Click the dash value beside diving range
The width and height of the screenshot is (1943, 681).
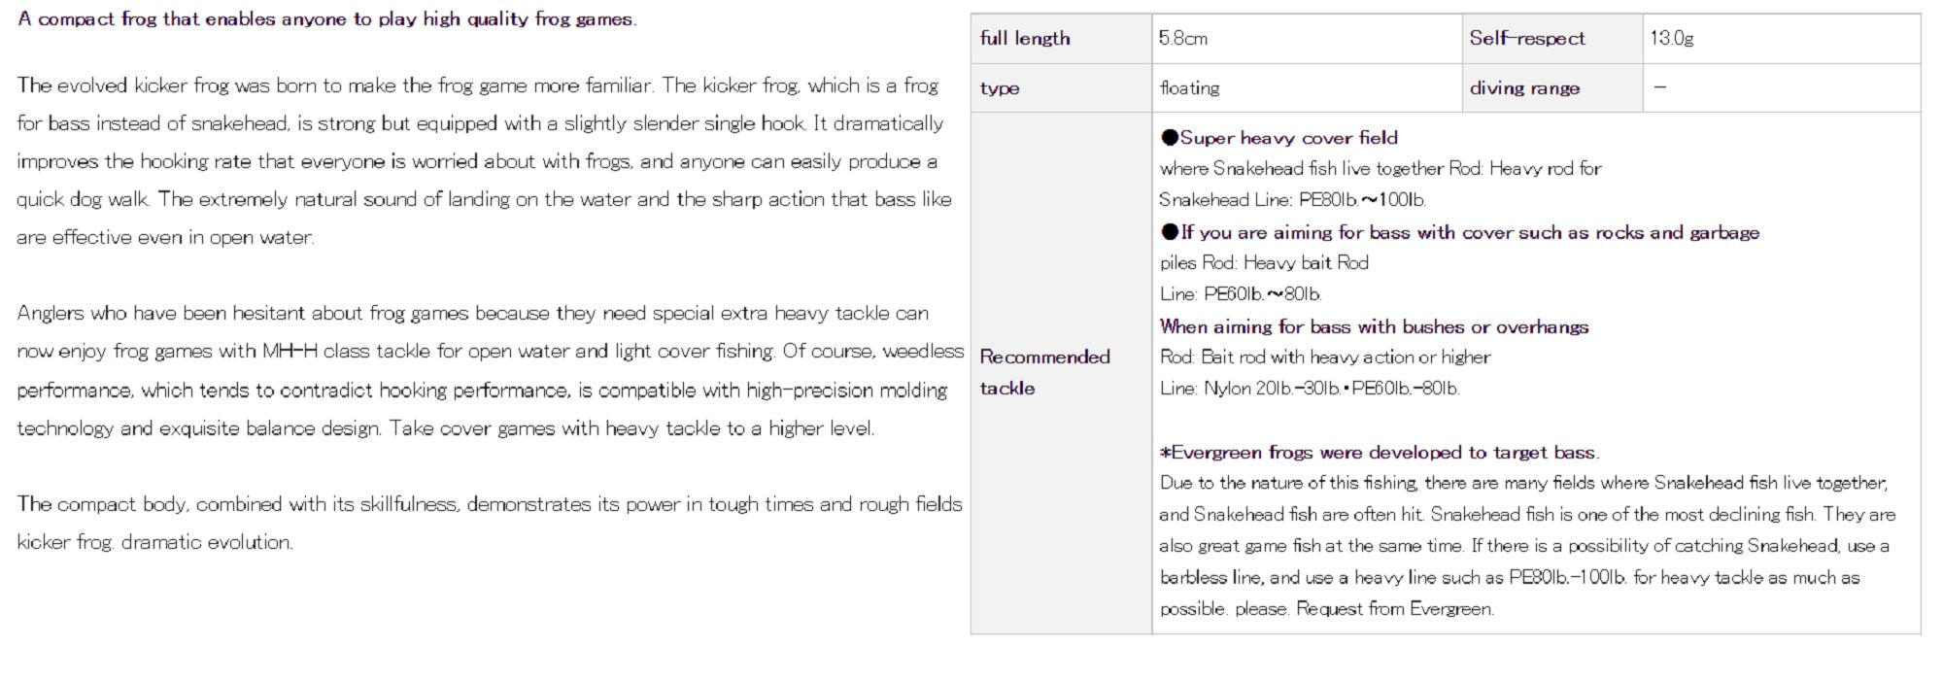(1659, 87)
